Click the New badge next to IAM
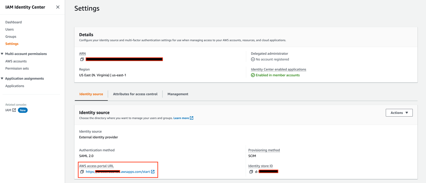Screen dimensions: 426x183 coord(23,110)
